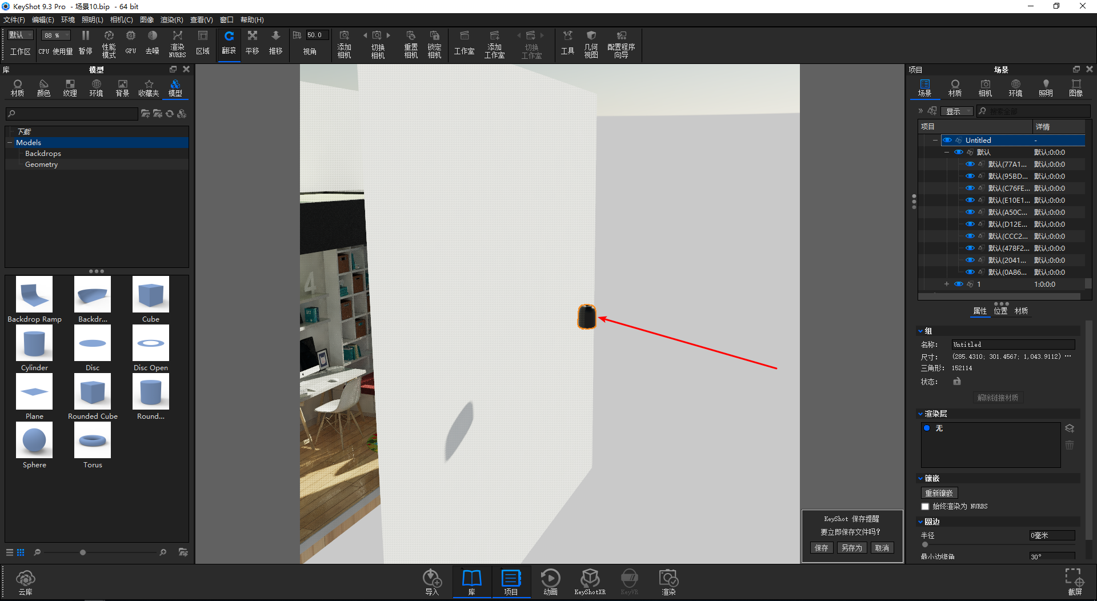This screenshot has height=601, width=1097.
Task: Select the Torus model thumbnail
Action: (x=93, y=440)
